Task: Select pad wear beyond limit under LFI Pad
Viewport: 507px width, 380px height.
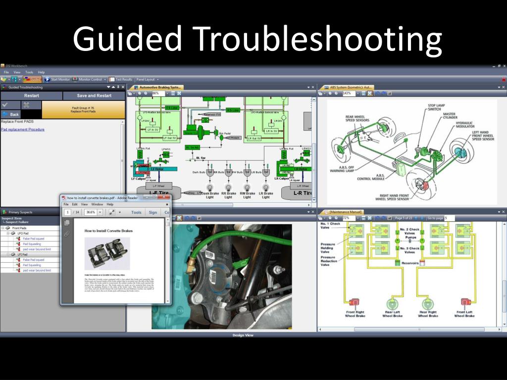Action: coord(37,271)
